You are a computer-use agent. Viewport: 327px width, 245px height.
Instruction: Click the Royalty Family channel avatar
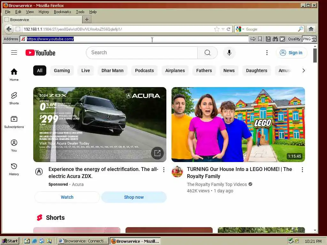click(x=177, y=172)
